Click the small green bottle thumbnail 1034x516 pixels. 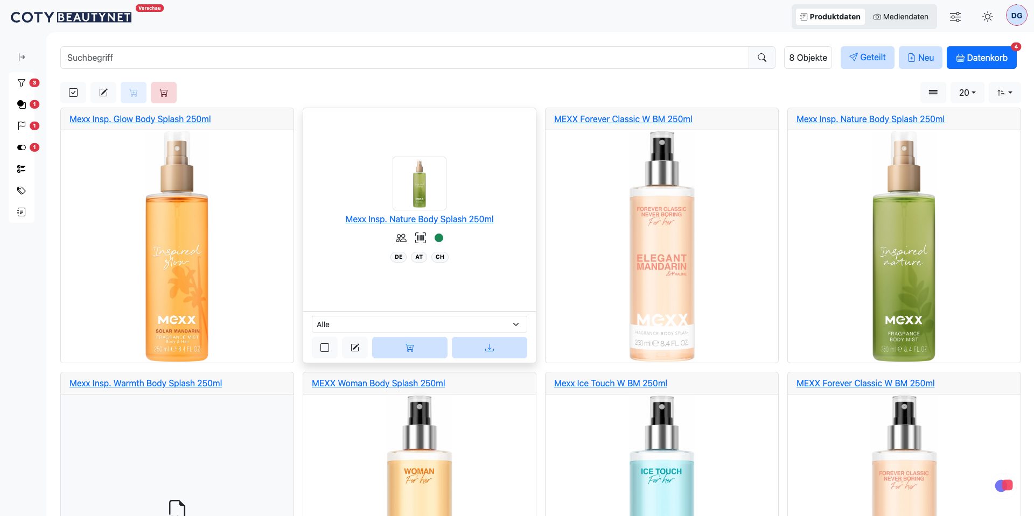(x=420, y=183)
